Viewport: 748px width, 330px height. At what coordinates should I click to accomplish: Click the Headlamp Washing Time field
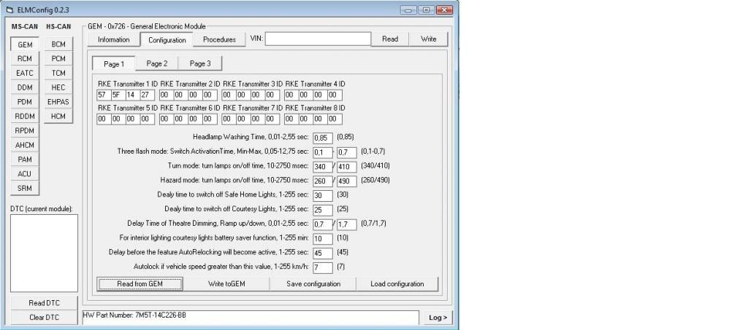click(x=322, y=137)
